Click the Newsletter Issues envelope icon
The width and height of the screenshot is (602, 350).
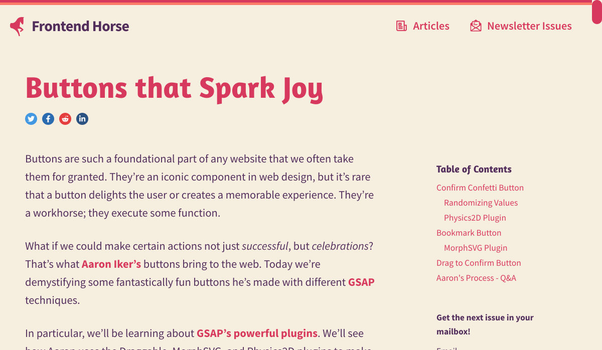[x=476, y=26]
